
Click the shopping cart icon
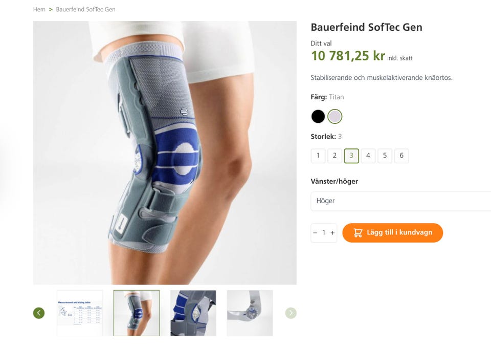358,233
